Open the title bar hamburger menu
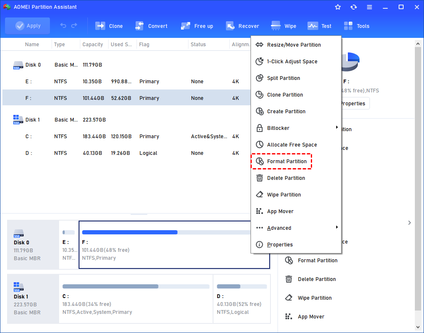 tap(369, 7)
